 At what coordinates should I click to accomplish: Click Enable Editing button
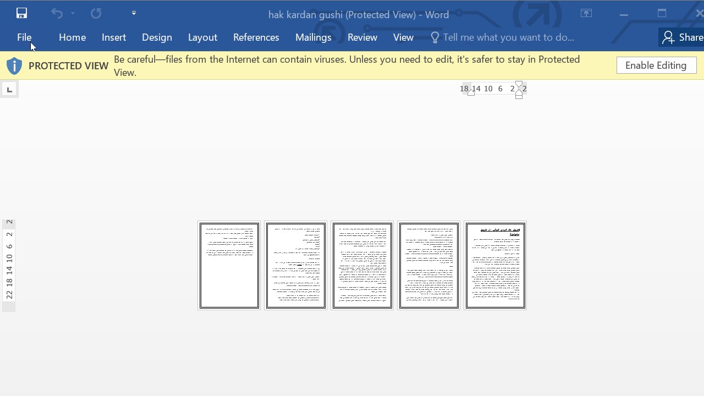click(x=656, y=65)
